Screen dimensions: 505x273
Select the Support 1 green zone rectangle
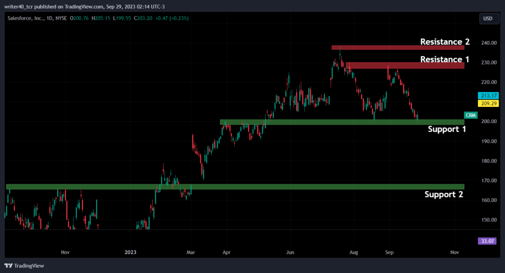click(x=342, y=122)
